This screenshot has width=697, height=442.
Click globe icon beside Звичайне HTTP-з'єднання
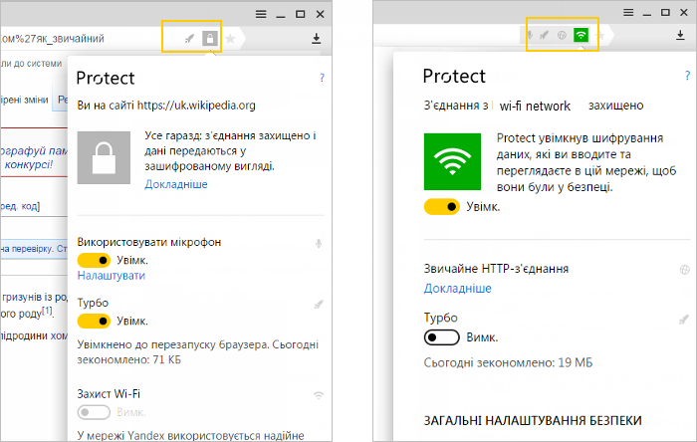pos(685,269)
